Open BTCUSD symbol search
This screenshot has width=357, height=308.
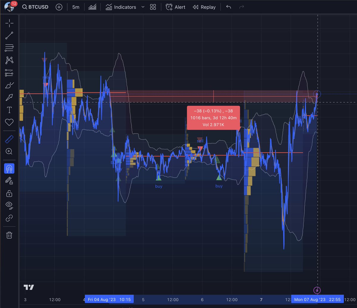tap(36, 7)
